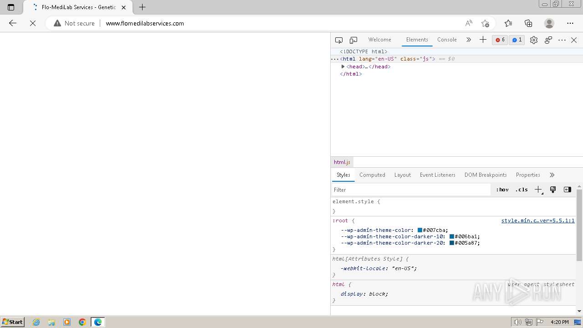583x328 pixels.
Task: Open the 6 errors indicator
Action: pos(500,40)
